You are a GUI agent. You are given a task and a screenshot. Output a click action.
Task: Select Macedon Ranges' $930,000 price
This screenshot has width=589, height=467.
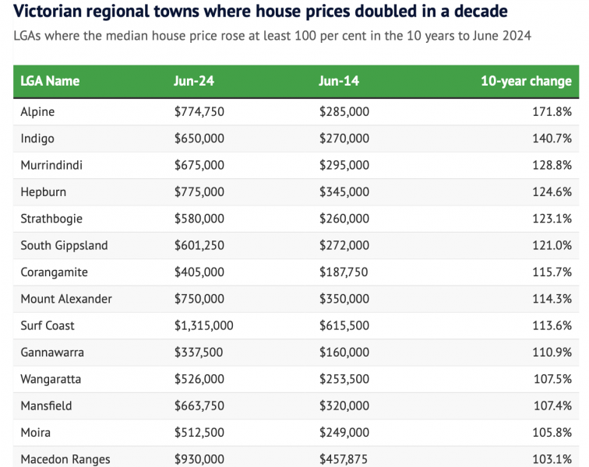click(x=199, y=459)
